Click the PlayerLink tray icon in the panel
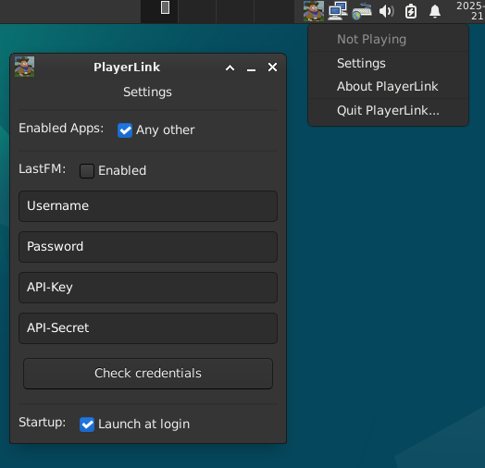This screenshot has height=468, width=485. [314, 11]
